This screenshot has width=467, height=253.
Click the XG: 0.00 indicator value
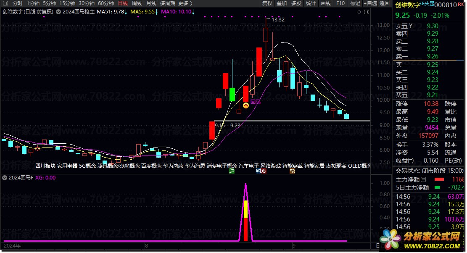click(45, 178)
